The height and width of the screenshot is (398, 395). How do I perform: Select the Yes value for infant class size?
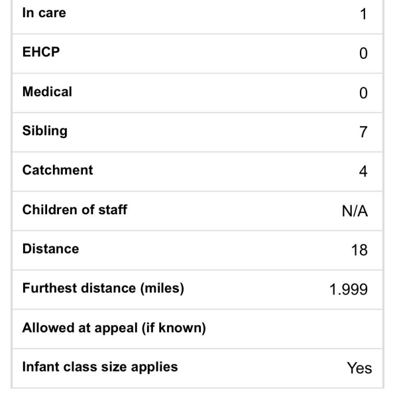coord(359,368)
